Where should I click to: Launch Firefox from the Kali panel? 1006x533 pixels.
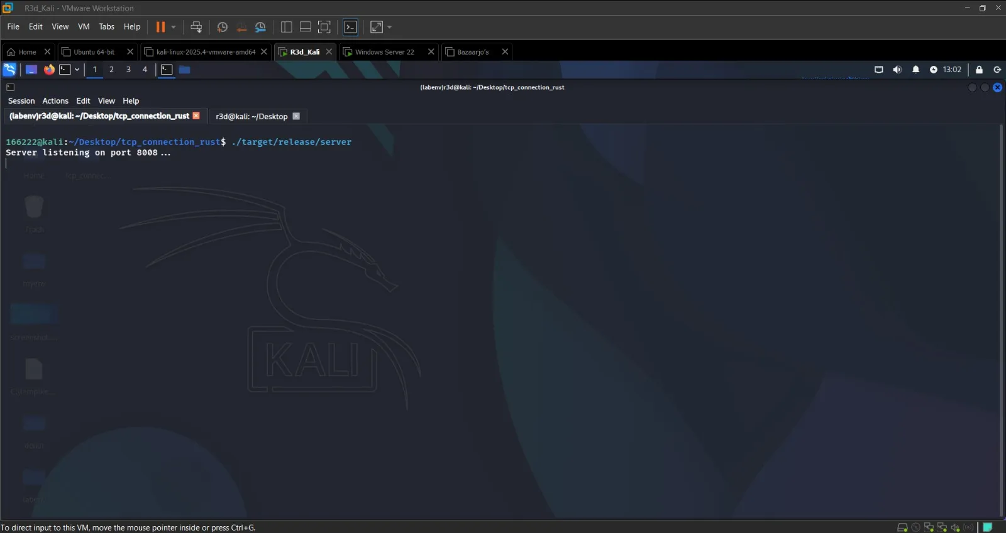(x=49, y=70)
